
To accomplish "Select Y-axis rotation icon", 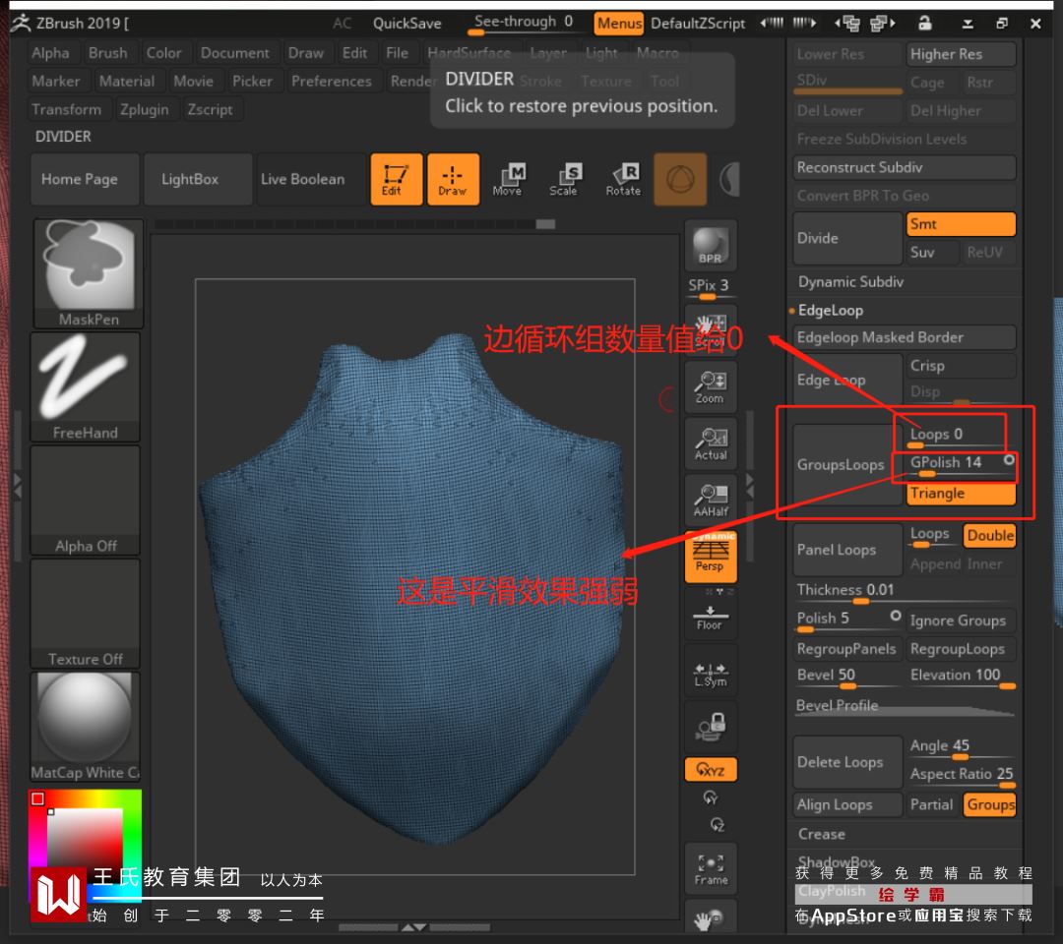I will point(710,797).
